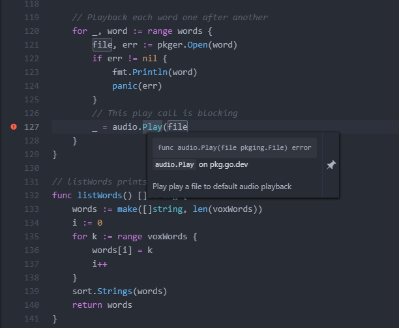The image size is (399, 328).
Task: Click the boxed file variable on line 121
Action: pos(102,45)
